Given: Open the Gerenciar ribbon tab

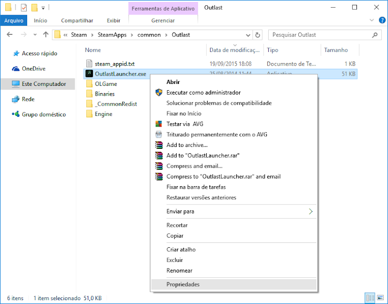Looking at the screenshot, I should point(163,20).
